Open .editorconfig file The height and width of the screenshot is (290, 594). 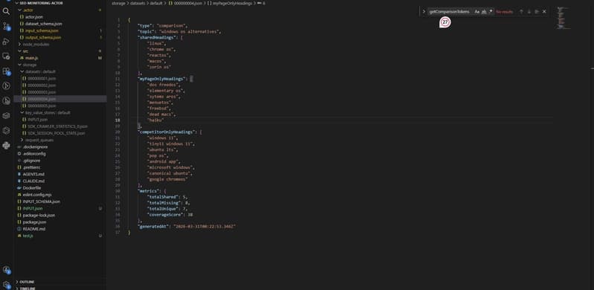(34, 153)
